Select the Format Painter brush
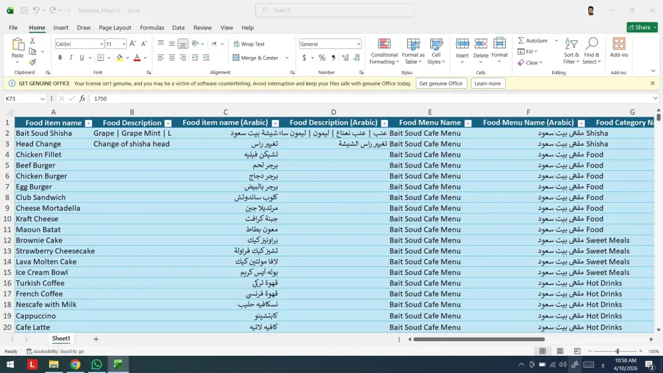 tap(32, 62)
